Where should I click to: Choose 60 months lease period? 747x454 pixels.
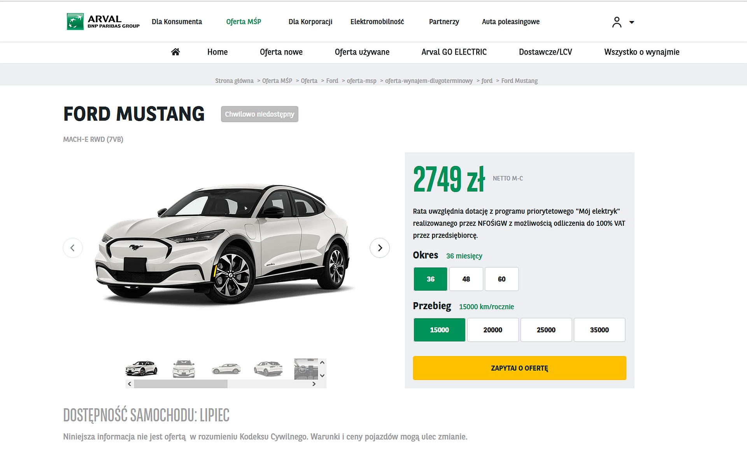click(x=502, y=279)
